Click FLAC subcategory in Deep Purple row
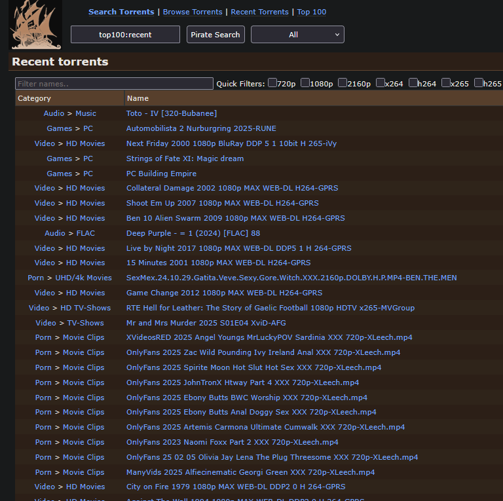This screenshot has height=501, width=503. tap(85, 234)
